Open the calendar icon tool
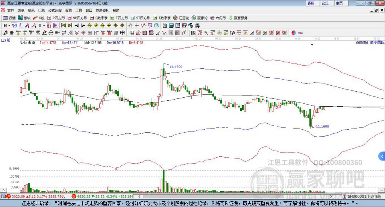The width and height of the screenshot is (385, 207). [165, 26]
